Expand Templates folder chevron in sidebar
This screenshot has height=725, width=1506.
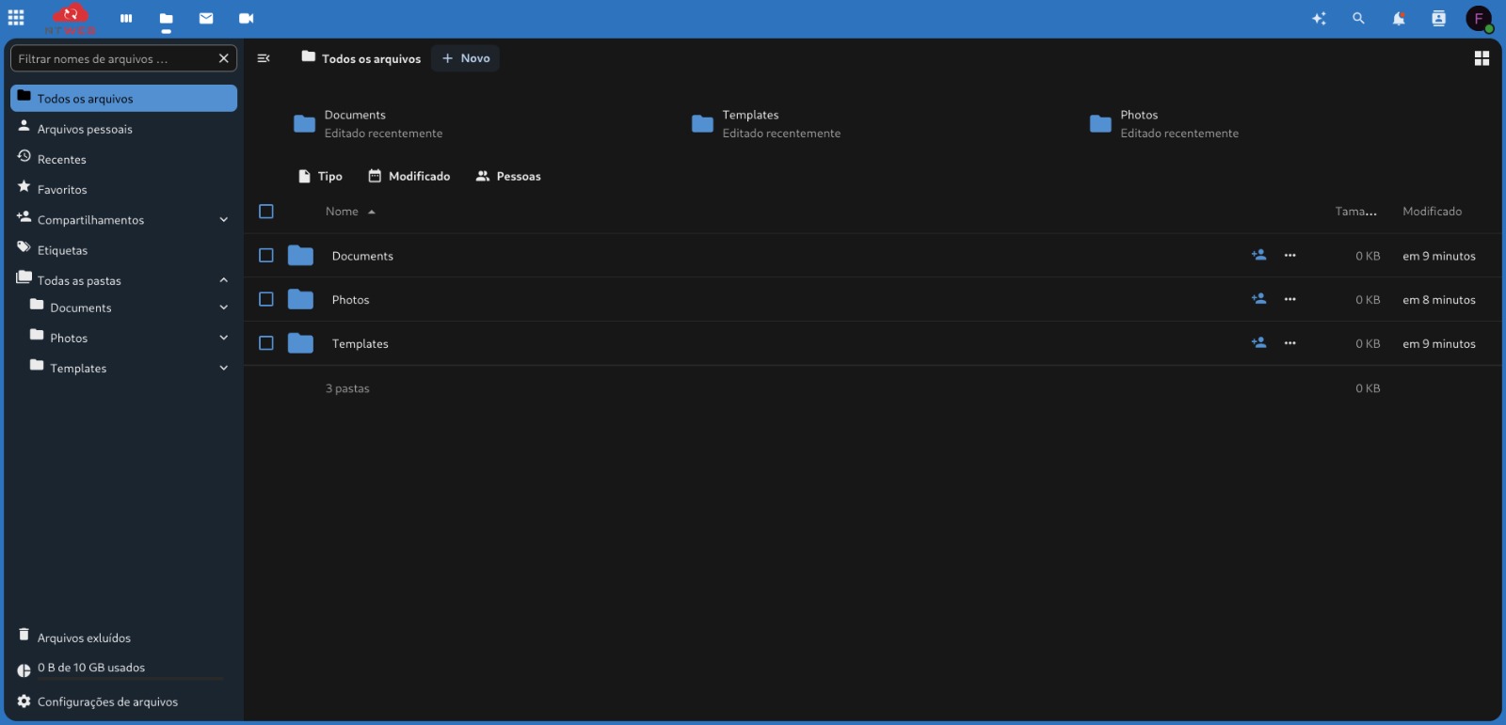(224, 368)
